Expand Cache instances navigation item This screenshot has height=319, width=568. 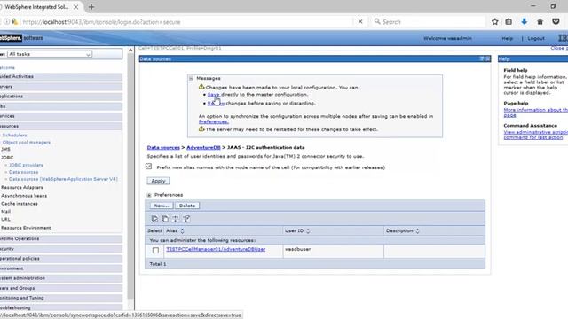pos(20,204)
